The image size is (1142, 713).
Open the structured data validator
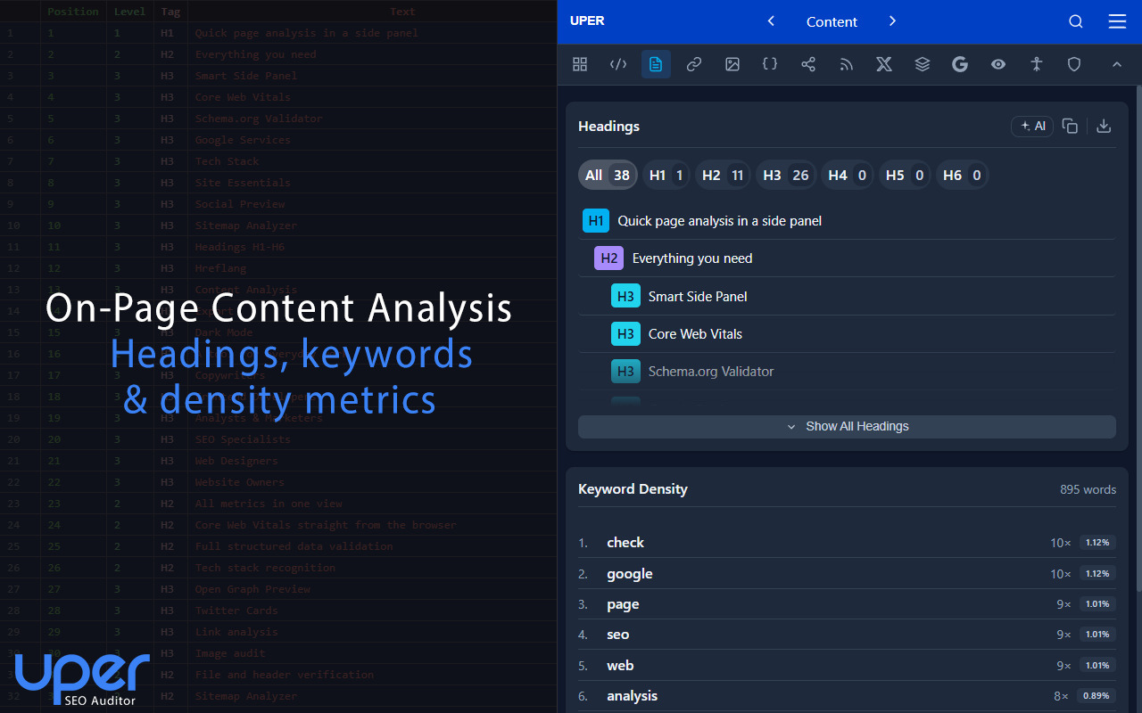point(769,64)
